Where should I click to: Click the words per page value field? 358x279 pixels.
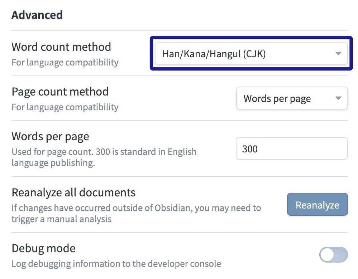click(292, 148)
